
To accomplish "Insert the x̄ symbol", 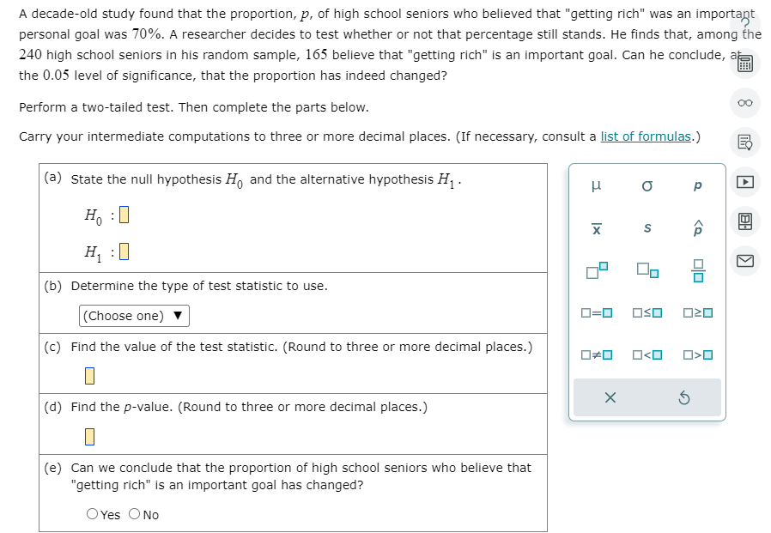I will click(598, 225).
